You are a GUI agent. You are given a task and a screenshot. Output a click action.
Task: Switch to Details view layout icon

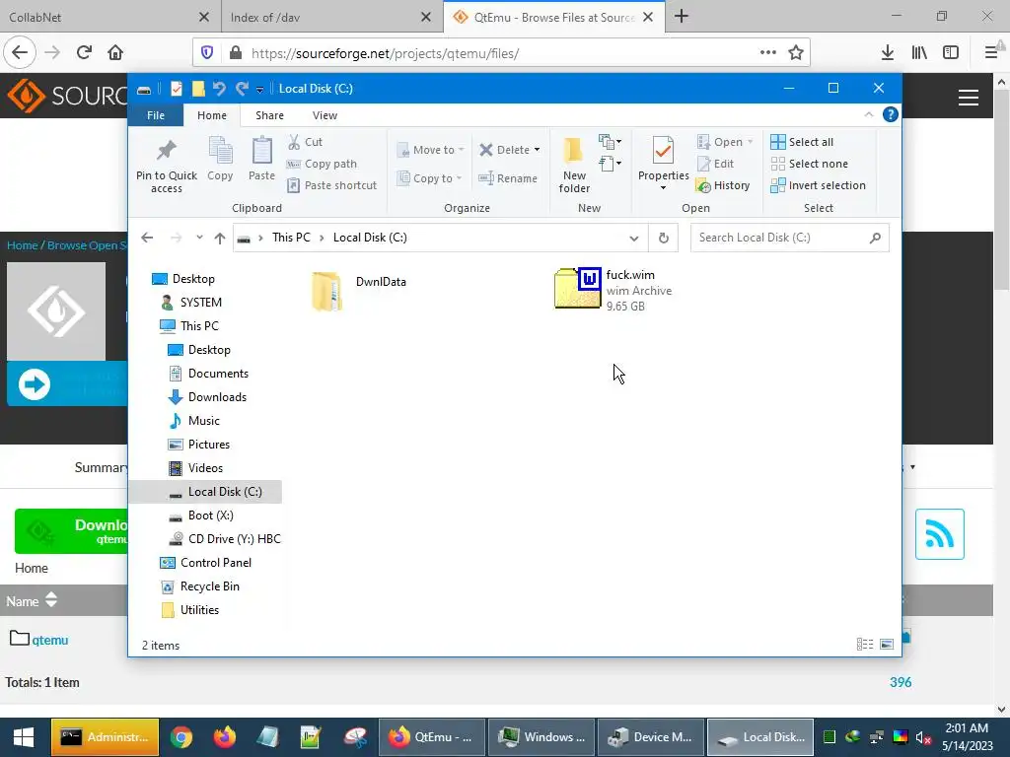[x=865, y=645]
